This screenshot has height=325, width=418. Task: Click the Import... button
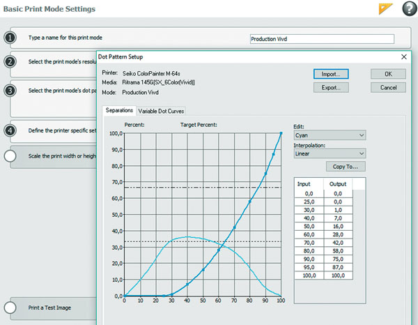tap(331, 74)
